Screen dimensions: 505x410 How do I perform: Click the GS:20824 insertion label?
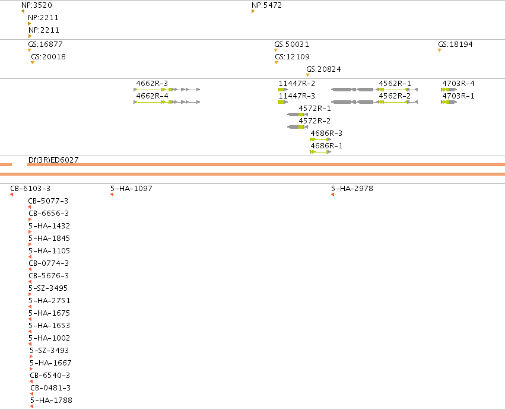pyautogui.click(x=323, y=69)
